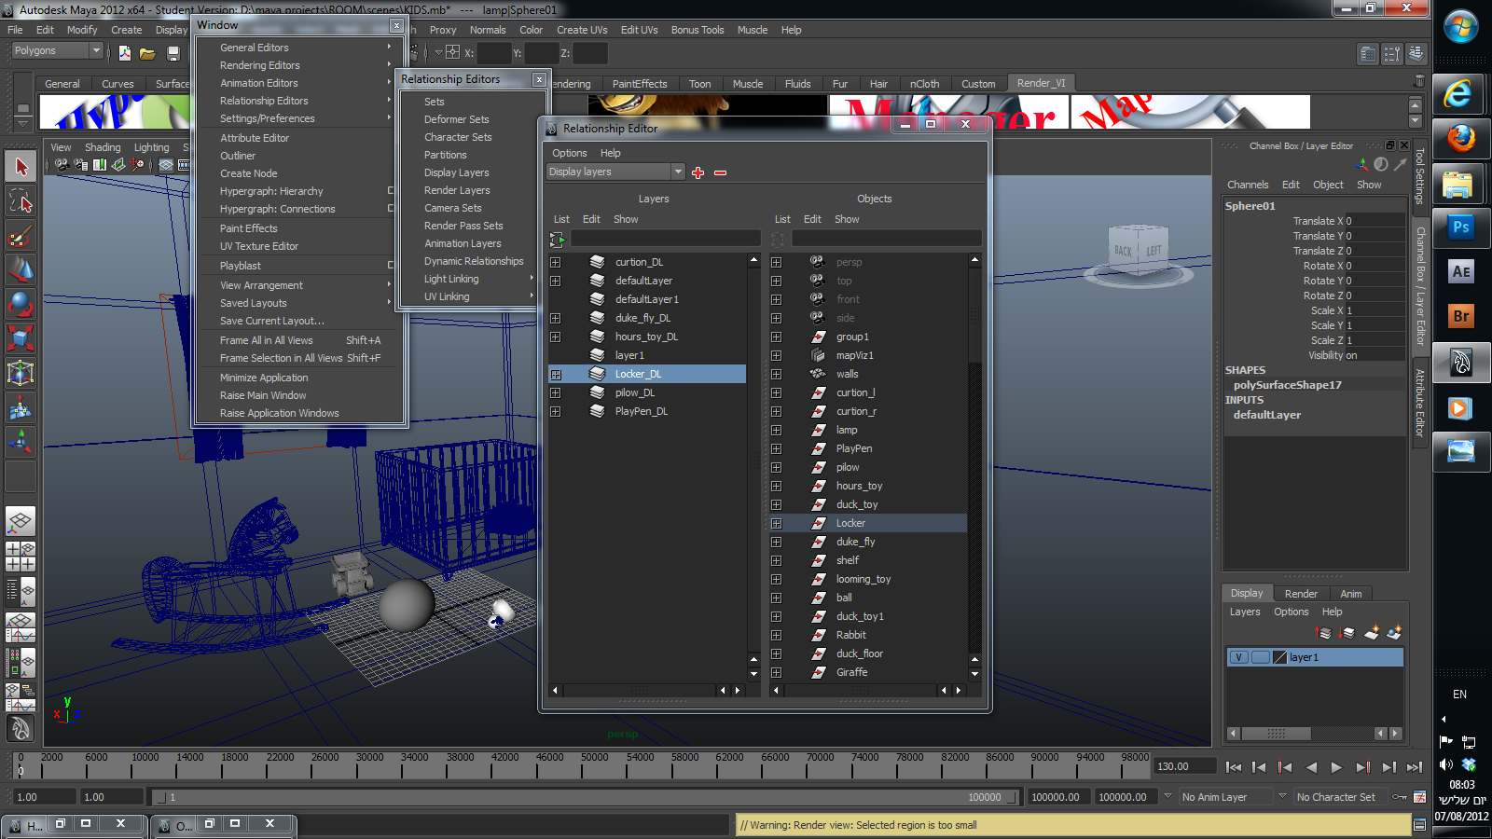Select the Scale tool cube icon

pyautogui.click(x=21, y=337)
